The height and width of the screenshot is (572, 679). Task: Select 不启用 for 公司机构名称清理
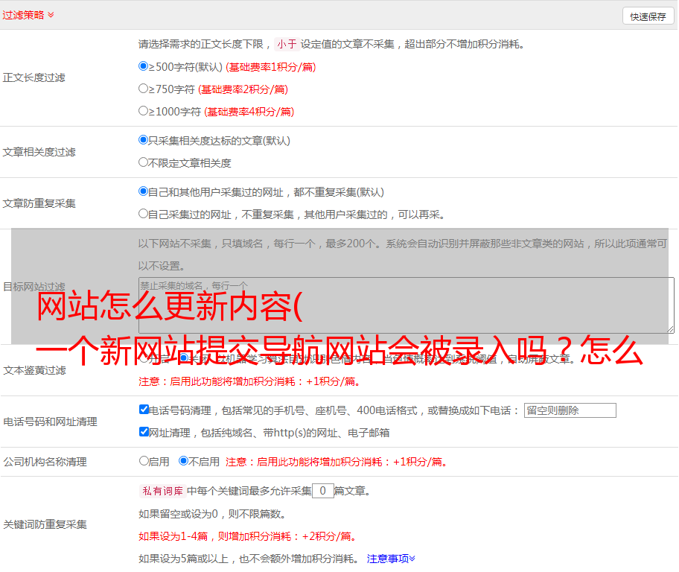pyautogui.click(x=184, y=461)
